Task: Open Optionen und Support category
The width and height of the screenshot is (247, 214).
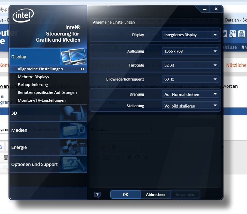Action: (x=48, y=164)
